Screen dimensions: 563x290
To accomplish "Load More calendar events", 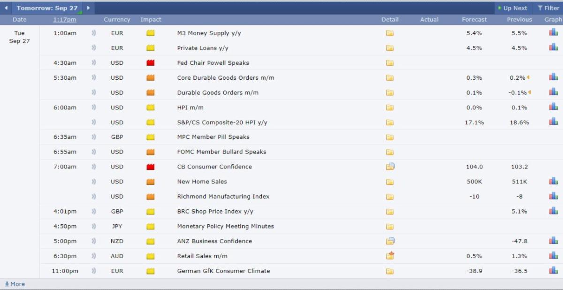I will point(15,284).
